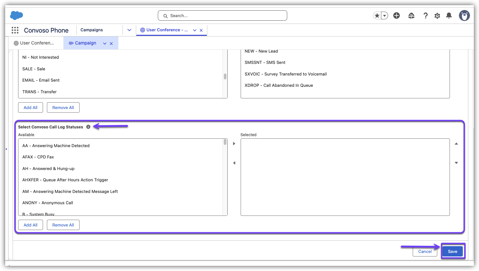
Task: Open the Notifications bell icon
Action: [449, 15]
